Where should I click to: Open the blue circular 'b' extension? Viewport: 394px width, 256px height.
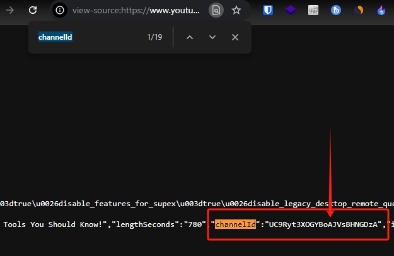coord(336,10)
